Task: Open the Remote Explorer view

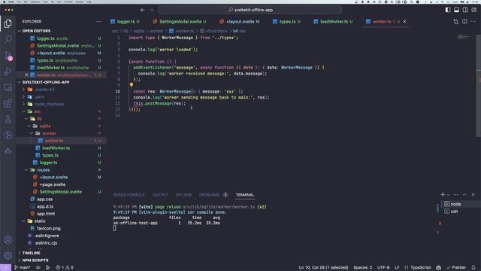Action: point(8,87)
